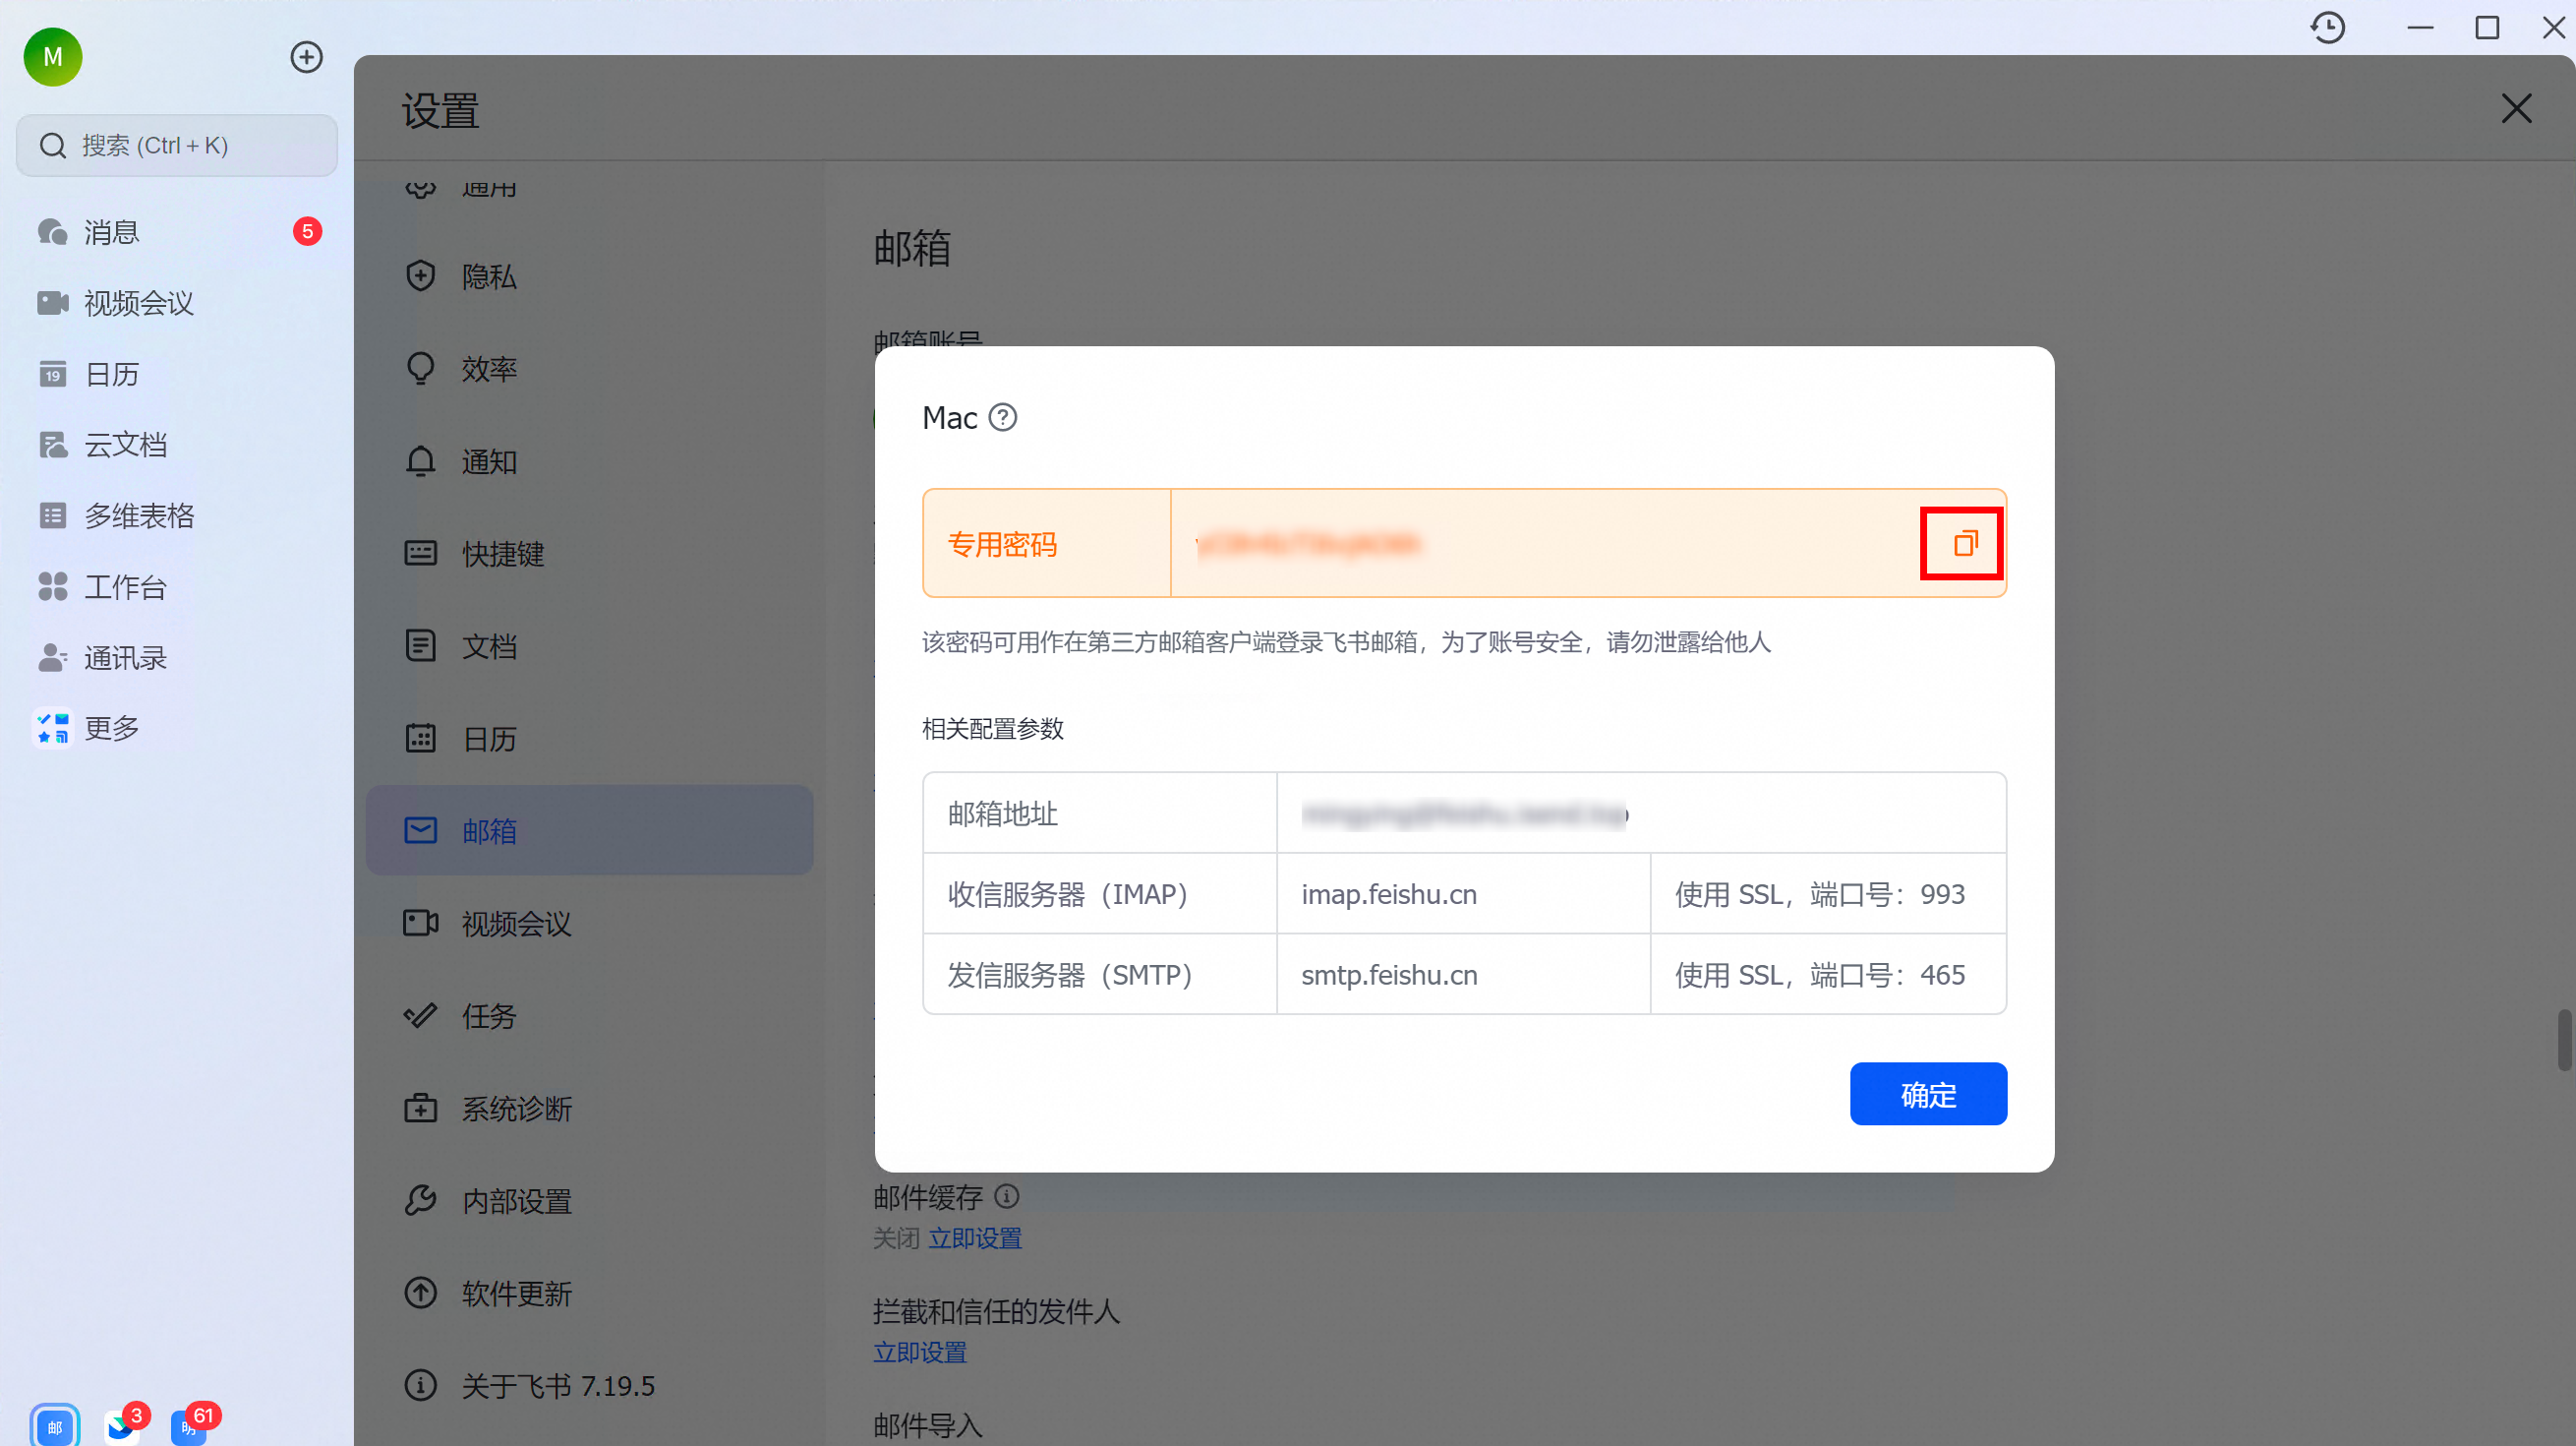This screenshot has width=2576, height=1446.
Task: Click the plus create button near avatar
Action: (306, 57)
